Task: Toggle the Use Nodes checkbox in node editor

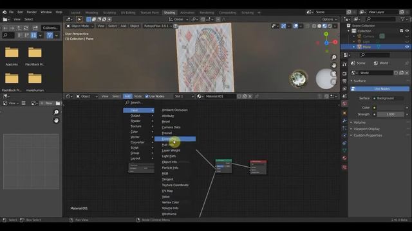Action: point(147,96)
